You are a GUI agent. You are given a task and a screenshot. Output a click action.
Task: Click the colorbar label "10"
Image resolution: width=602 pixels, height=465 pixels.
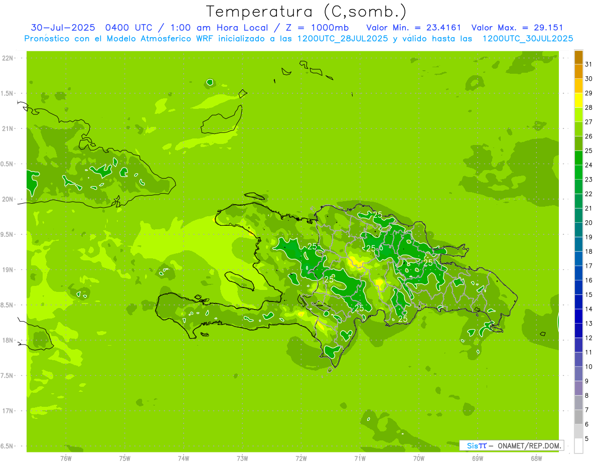coord(588,367)
